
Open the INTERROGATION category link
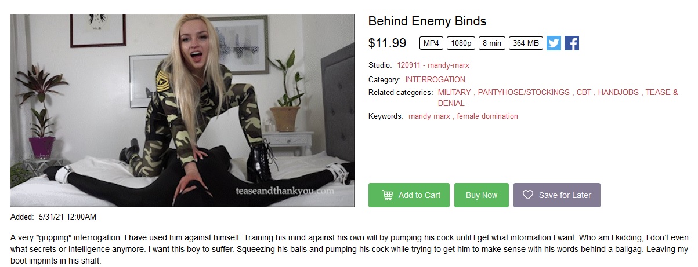click(435, 79)
